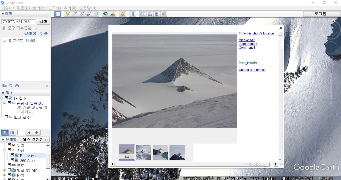Expand the 관광지 둘러보기 folder
The image size is (341, 180).
pyautogui.click(x=5, y=103)
